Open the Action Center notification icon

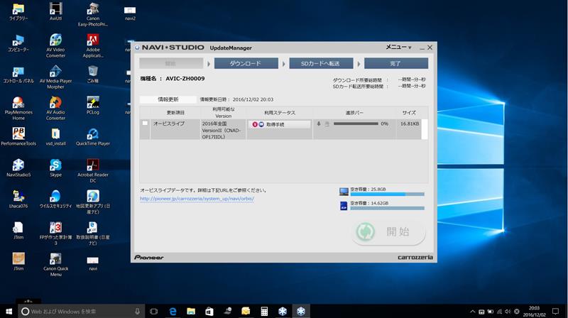pos(555,311)
